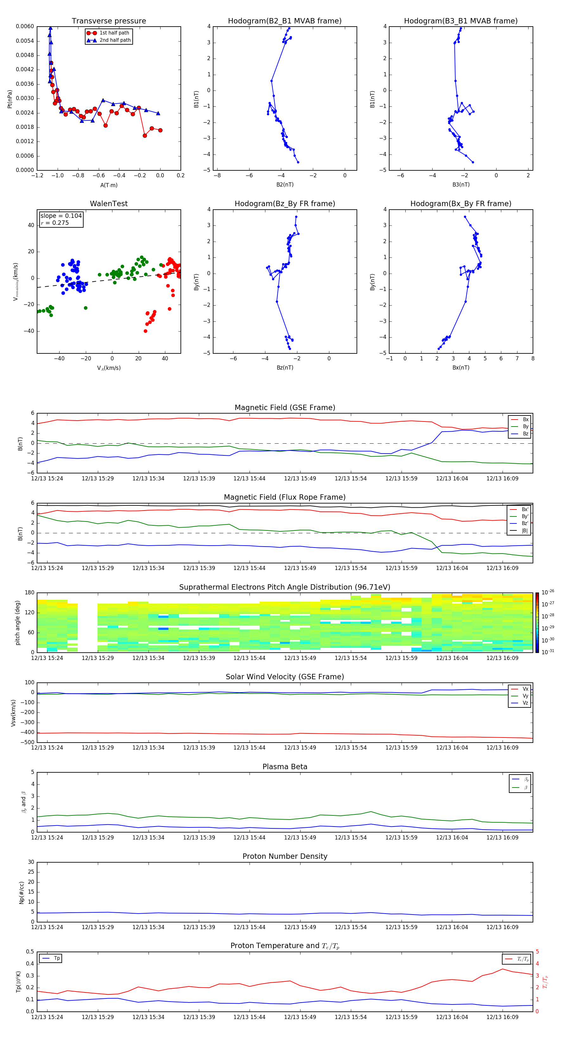Click the 'Vsw(km/s)' axis label
This screenshot has width=570, height=1045.
pyautogui.click(x=13, y=713)
